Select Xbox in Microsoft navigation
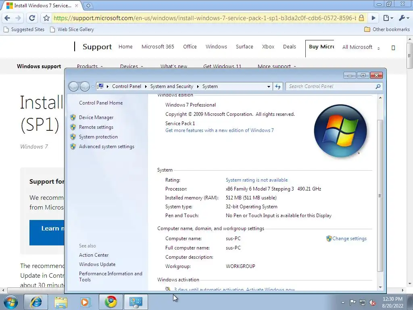 point(268,47)
